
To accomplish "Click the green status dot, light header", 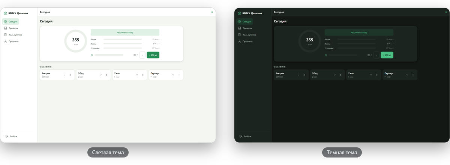I will [212, 12].
